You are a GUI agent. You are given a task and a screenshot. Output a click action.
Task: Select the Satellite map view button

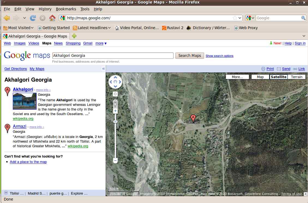pos(279,77)
